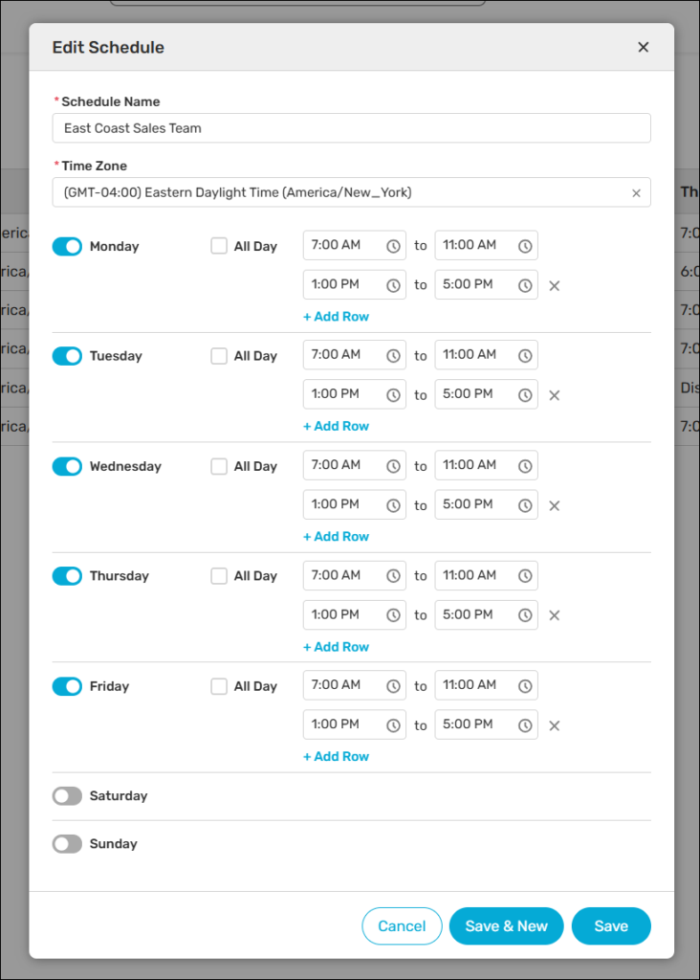Image resolution: width=700 pixels, height=980 pixels.
Task: Tick the Friday All Day checkbox
Action: tap(219, 686)
